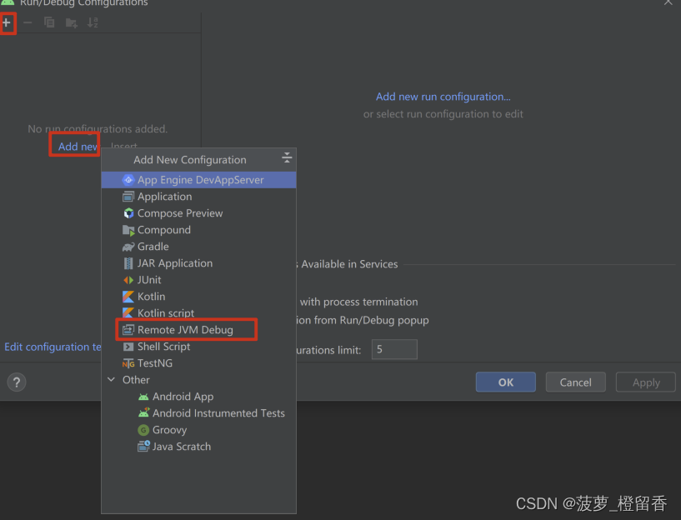Select Compound configuration entry

tap(198, 230)
